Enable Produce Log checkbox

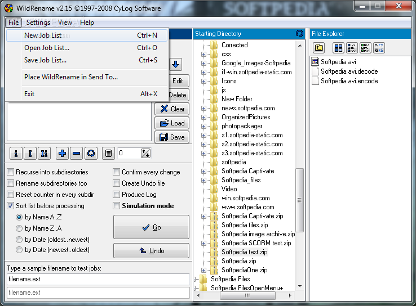click(x=116, y=195)
